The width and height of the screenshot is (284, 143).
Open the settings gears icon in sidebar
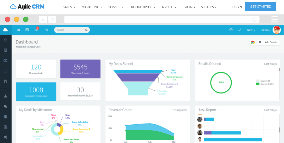pos(5,137)
